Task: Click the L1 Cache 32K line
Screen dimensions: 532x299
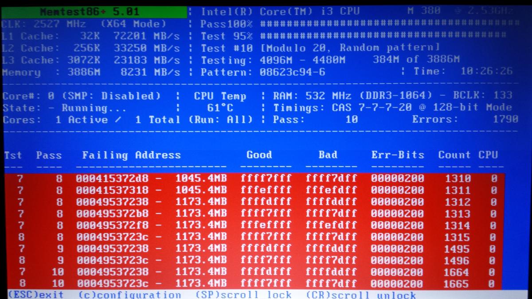Action: click(91, 36)
